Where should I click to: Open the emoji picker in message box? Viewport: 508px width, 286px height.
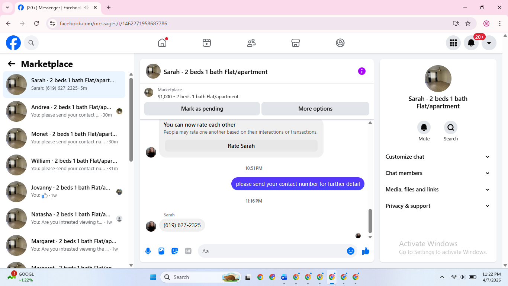351,251
